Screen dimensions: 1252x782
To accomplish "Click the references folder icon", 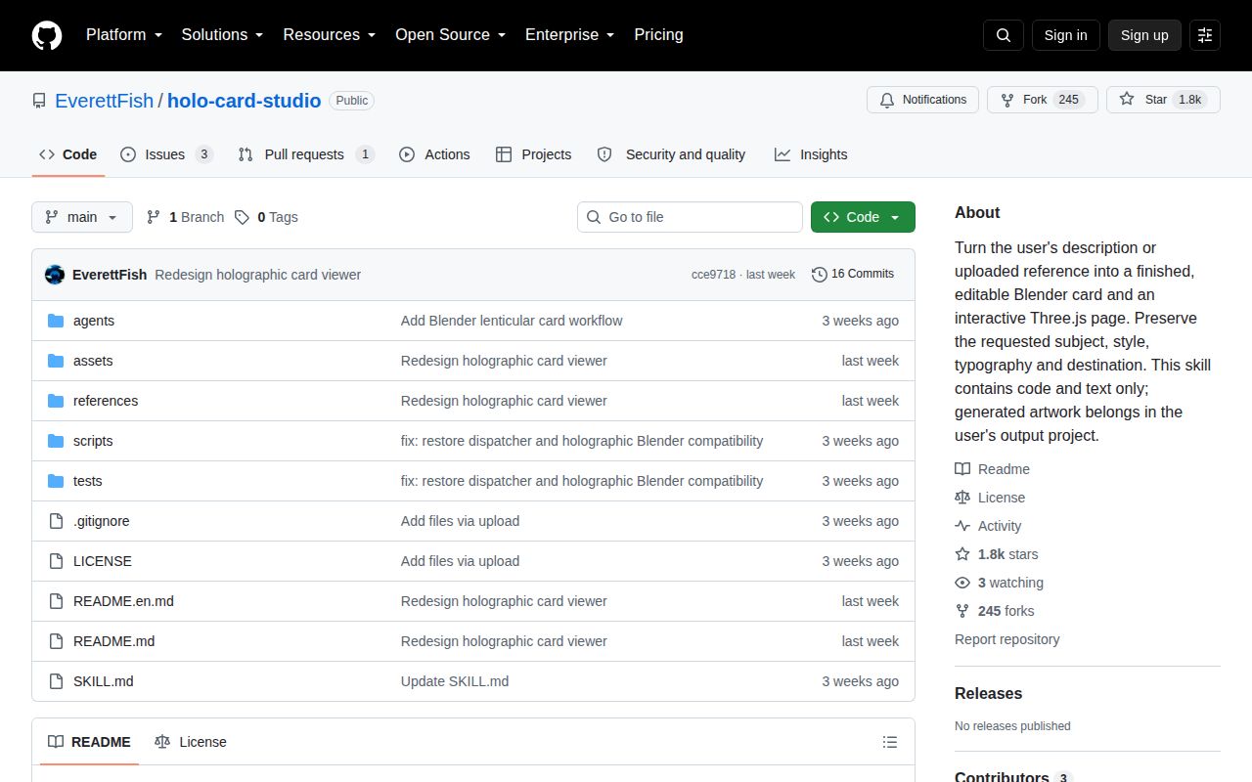I will coord(56,401).
